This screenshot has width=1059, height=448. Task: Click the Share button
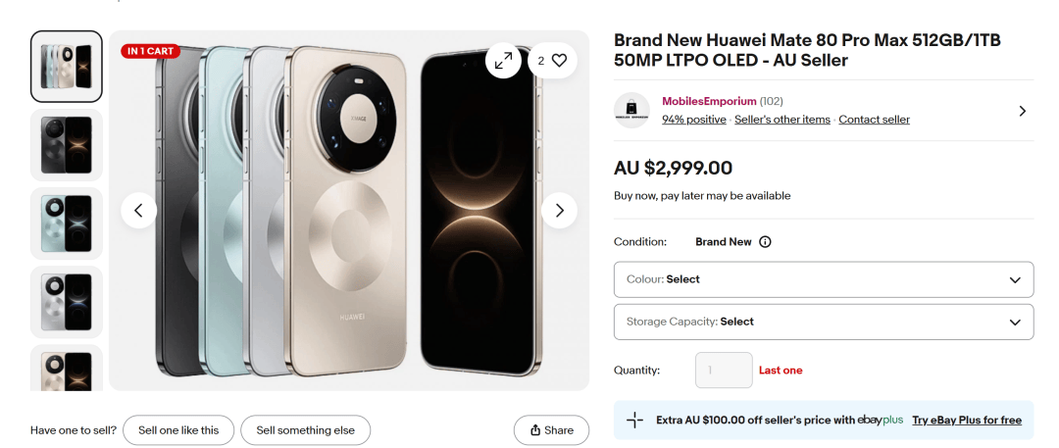551,430
